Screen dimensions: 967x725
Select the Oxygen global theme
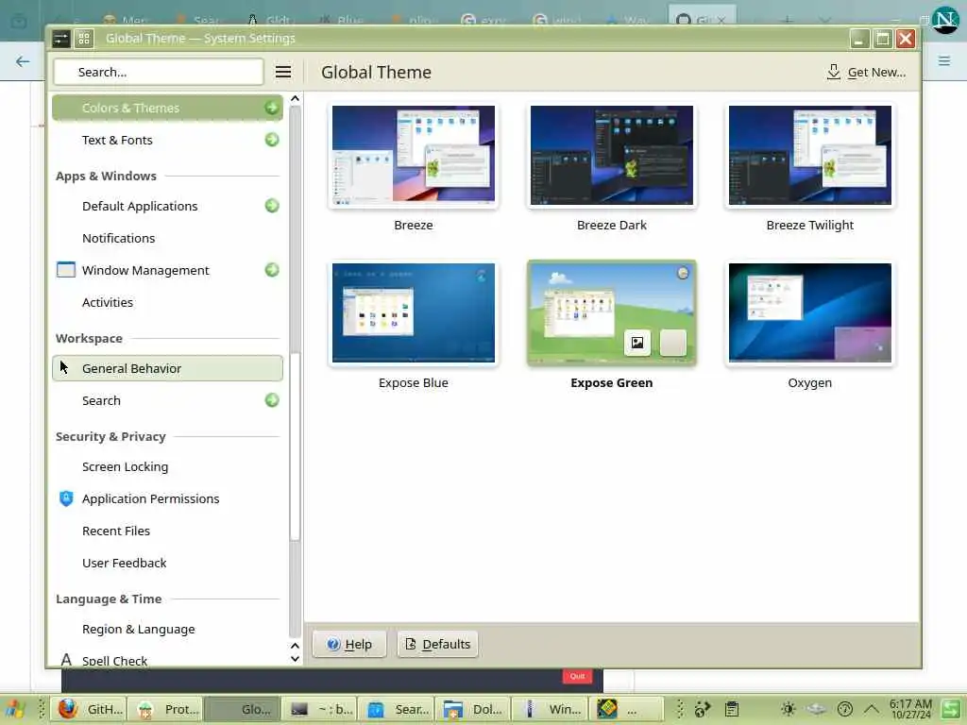809,326
